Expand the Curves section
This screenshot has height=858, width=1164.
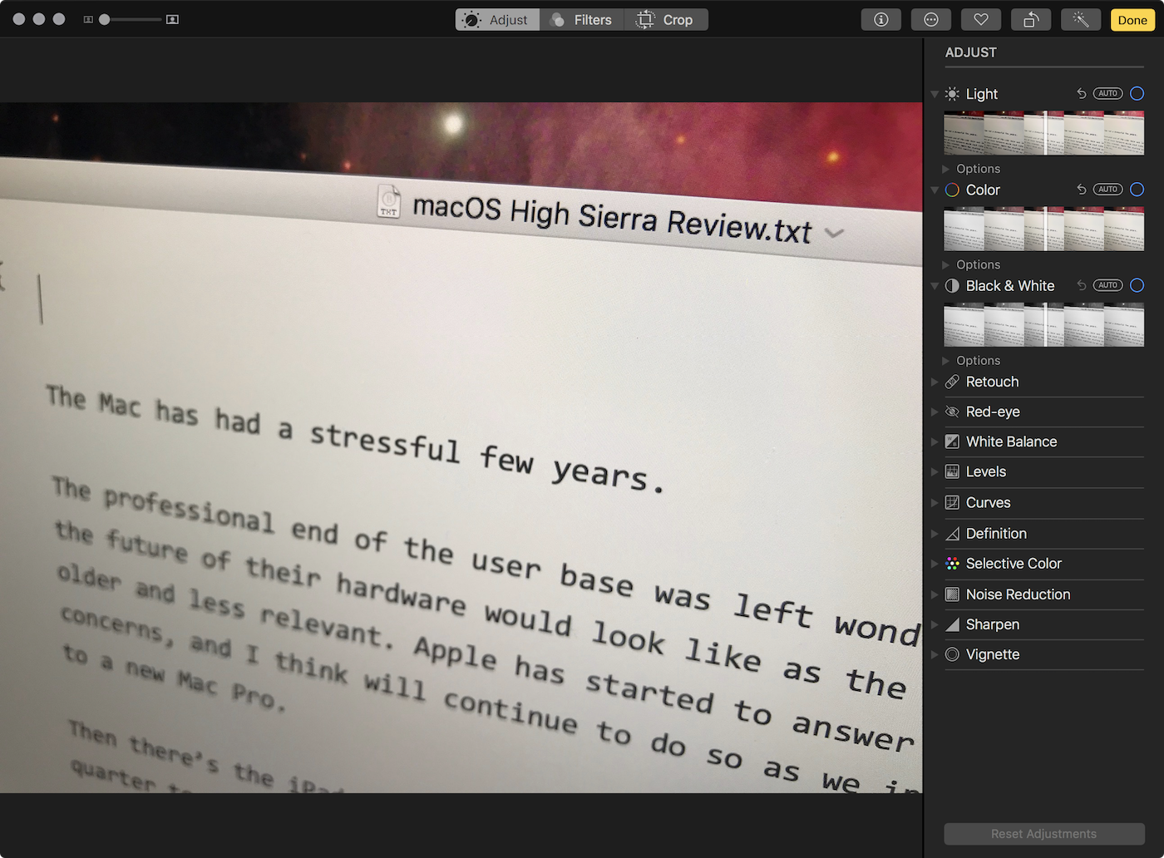tap(935, 502)
